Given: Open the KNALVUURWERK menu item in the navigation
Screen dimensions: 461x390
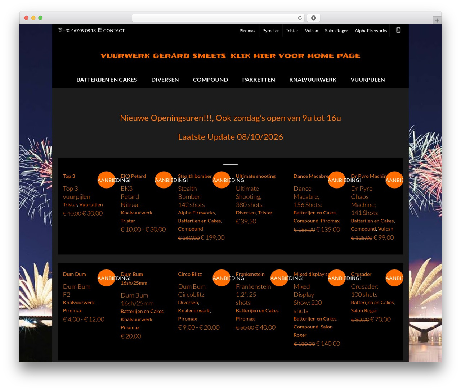Looking at the screenshot, I should click(313, 80).
